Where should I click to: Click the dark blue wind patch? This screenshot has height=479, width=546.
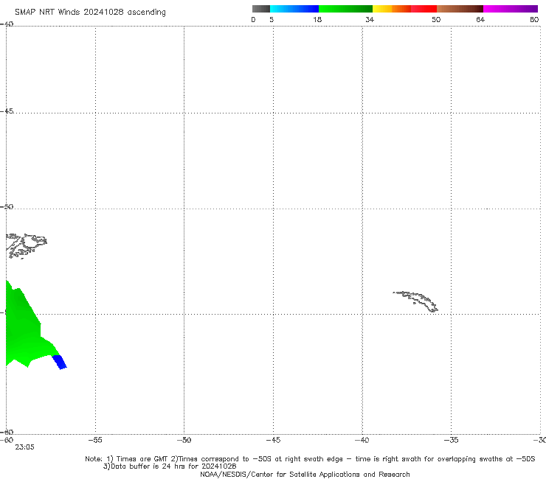60,362
